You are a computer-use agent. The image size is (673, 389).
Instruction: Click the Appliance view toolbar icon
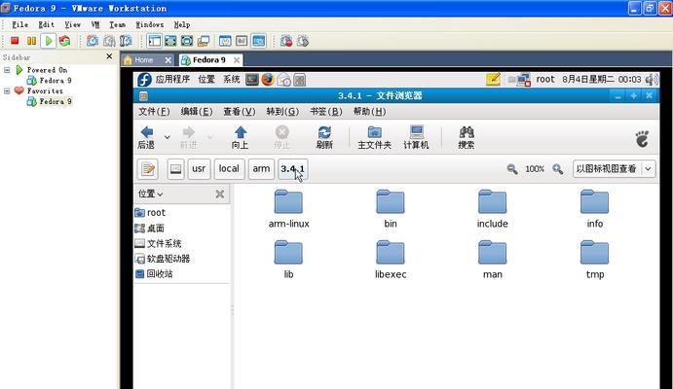pyautogui.click(x=242, y=41)
